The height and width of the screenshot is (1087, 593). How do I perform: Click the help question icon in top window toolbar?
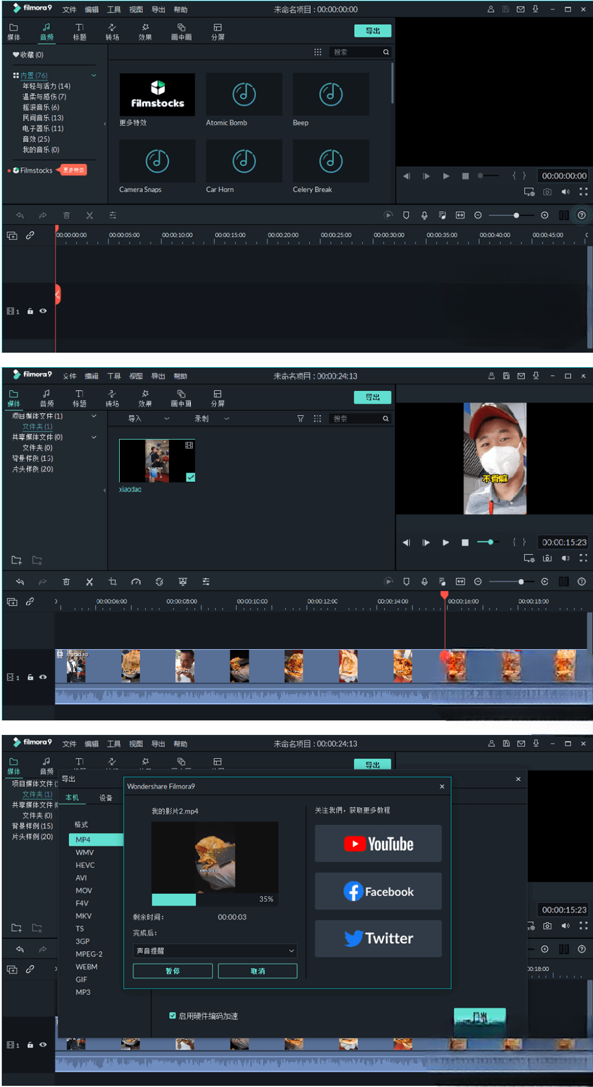[x=581, y=215]
